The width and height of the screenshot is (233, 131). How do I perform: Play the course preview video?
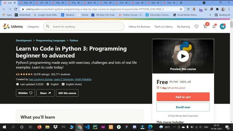183,56
